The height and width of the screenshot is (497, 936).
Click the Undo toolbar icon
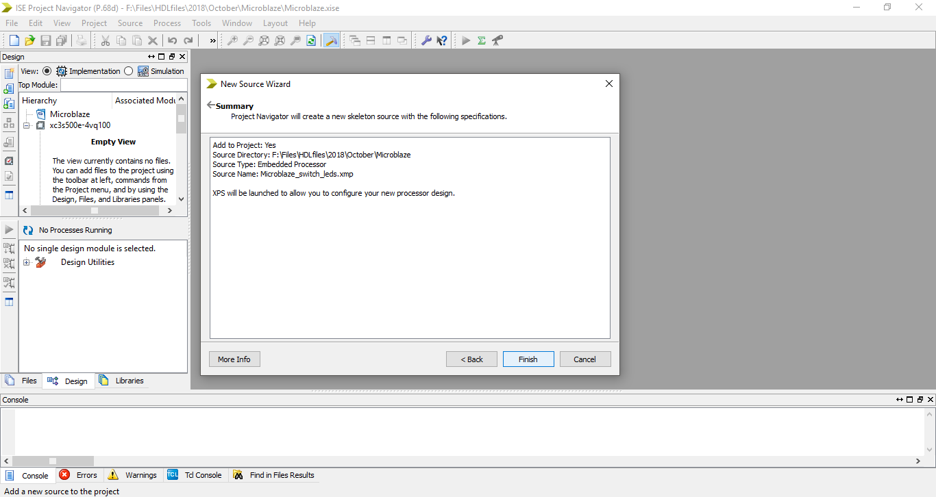pyautogui.click(x=172, y=40)
